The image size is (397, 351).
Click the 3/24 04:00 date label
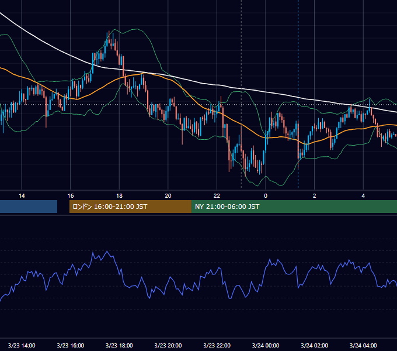tap(363, 345)
